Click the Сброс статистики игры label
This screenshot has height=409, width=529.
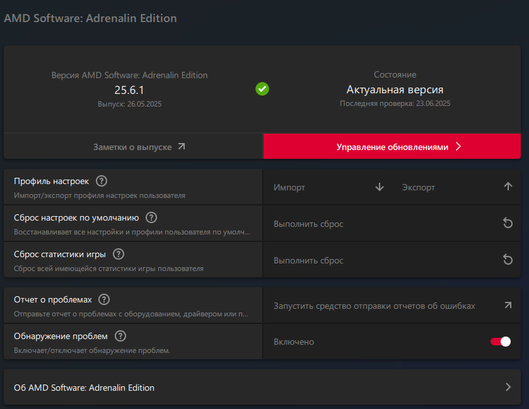click(x=60, y=254)
